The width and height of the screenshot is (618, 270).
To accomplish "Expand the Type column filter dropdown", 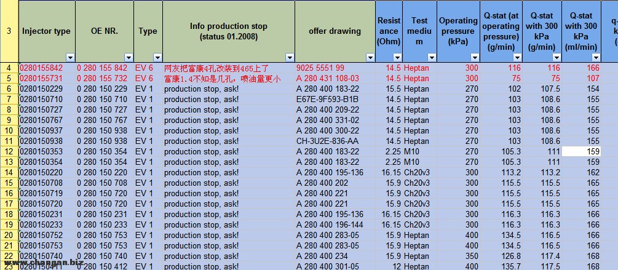I will pos(157,57).
